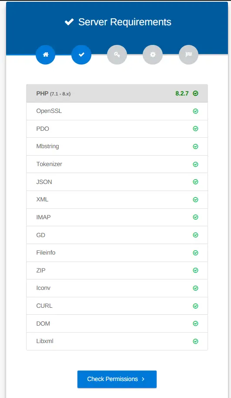
Task: Click the home step icon
Action: point(46,54)
